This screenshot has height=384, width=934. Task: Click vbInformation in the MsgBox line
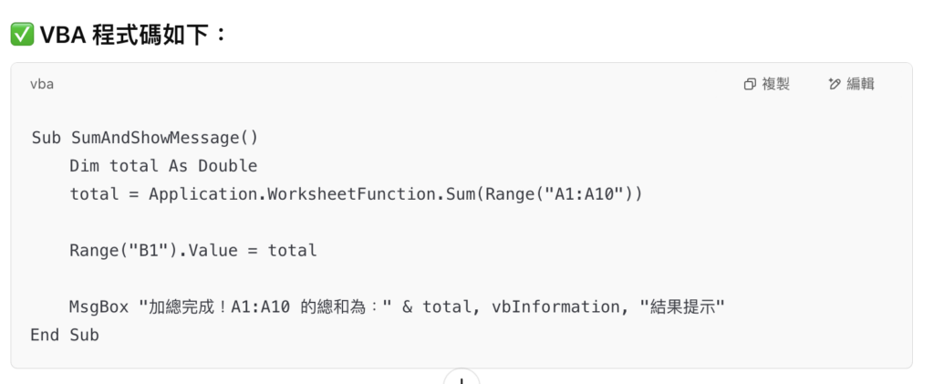(x=552, y=306)
